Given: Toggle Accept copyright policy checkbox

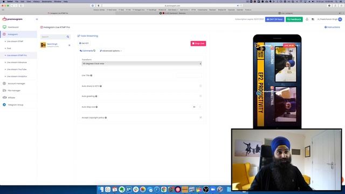Looking at the screenshot, I should click(x=201, y=117).
